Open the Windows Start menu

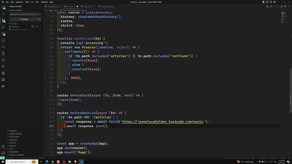point(2,162)
